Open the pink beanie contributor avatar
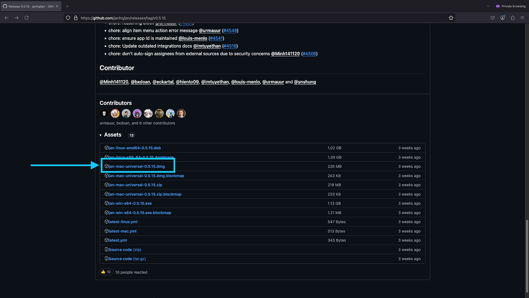 click(x=137, y=113)
